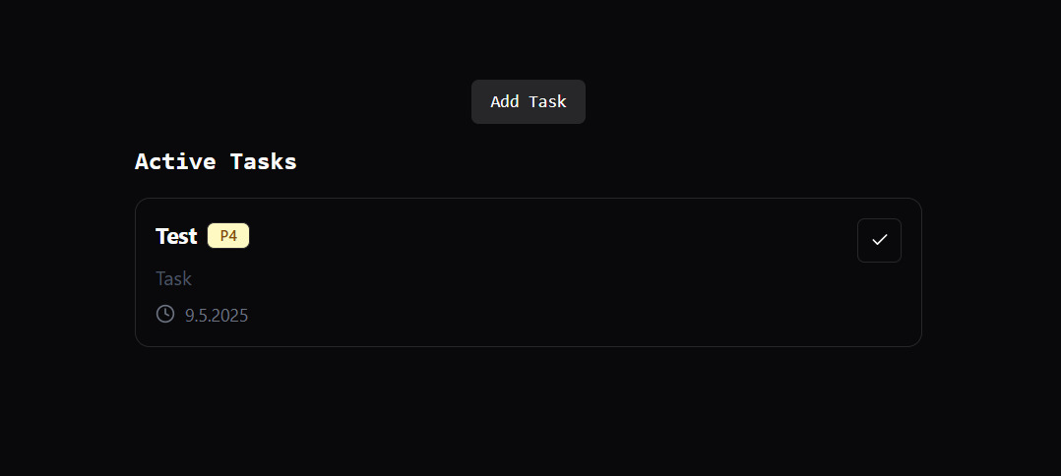
Task: Click the due date clock symbol
Action: (x=165, y=314)
